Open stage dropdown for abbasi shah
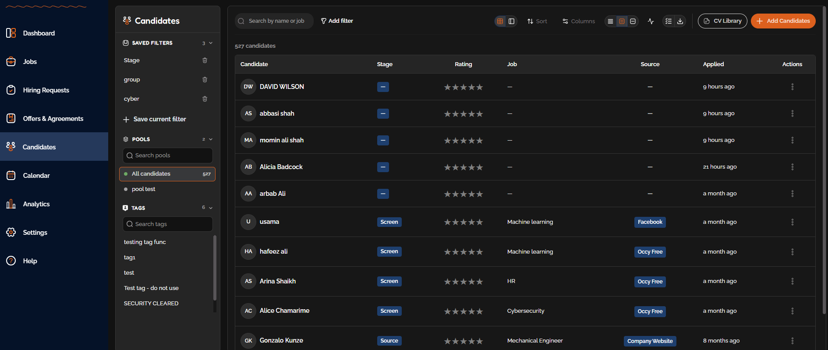 click(383, 114)
